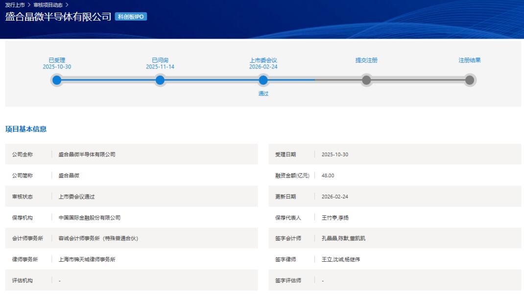524x295 pixels.
Task: Click the chevron after 审核项目动态 breadcrumb
Action: tap(67, 4)
